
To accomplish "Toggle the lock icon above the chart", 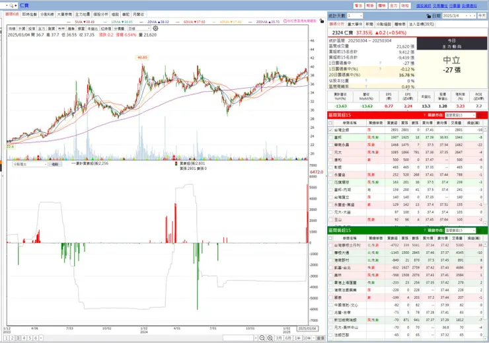I will pos(322,21).
